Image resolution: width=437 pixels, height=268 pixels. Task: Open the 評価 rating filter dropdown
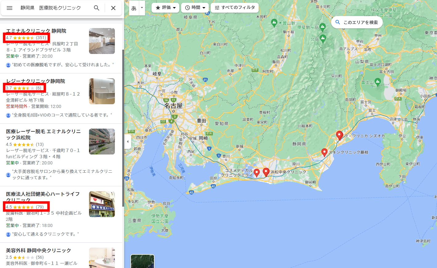pyautogui.click(x=165, y=8)
